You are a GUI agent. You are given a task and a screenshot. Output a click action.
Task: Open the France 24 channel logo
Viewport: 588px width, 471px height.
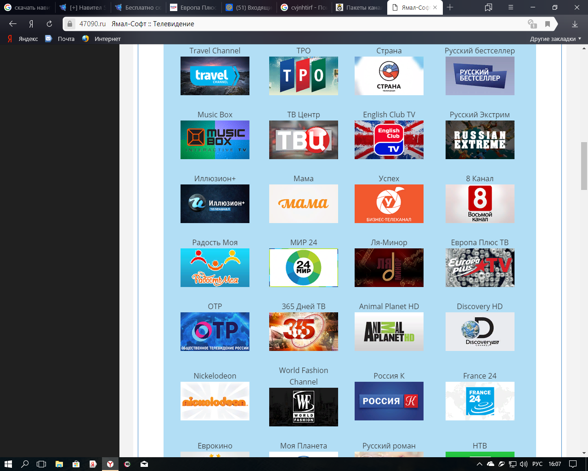[480, 401]
